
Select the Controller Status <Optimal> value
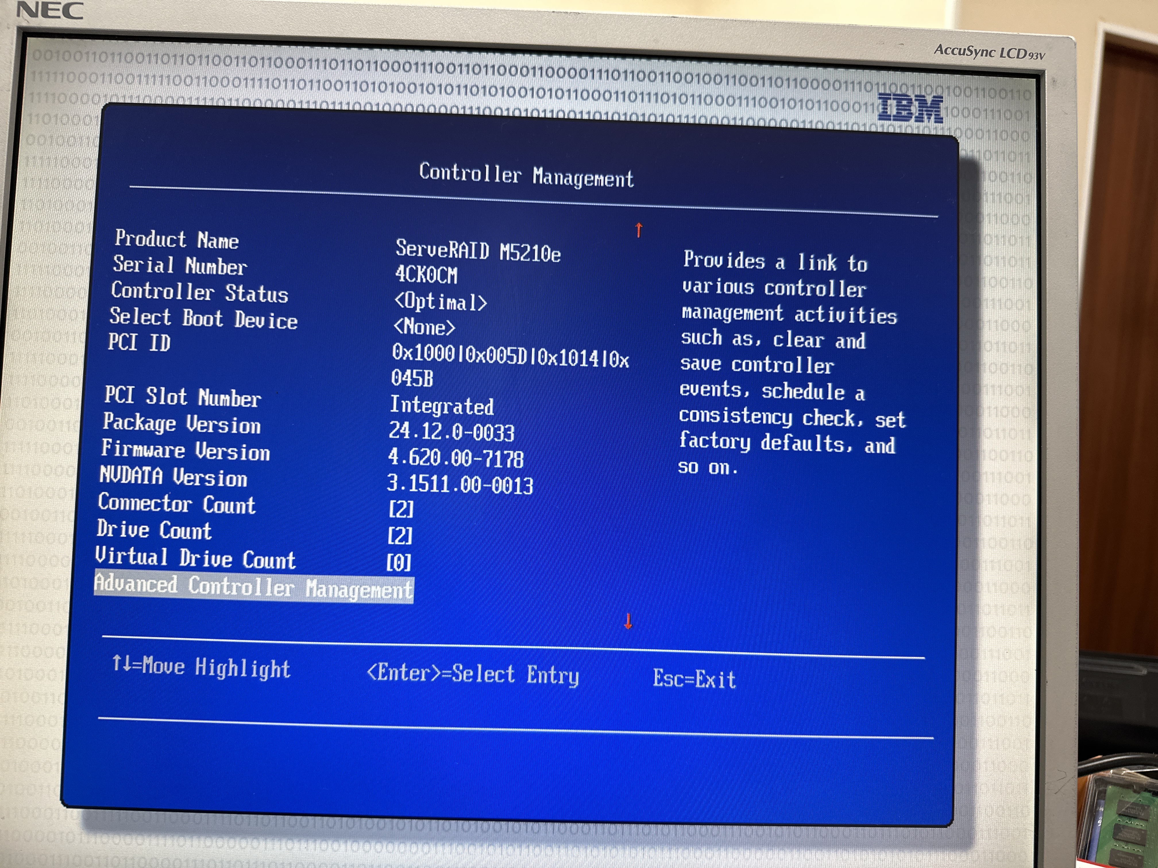click(x=441, y=302)
